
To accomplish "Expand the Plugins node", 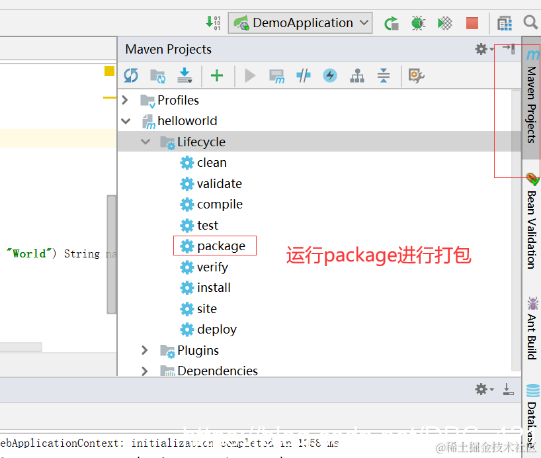I will click(x=145, y=350).
